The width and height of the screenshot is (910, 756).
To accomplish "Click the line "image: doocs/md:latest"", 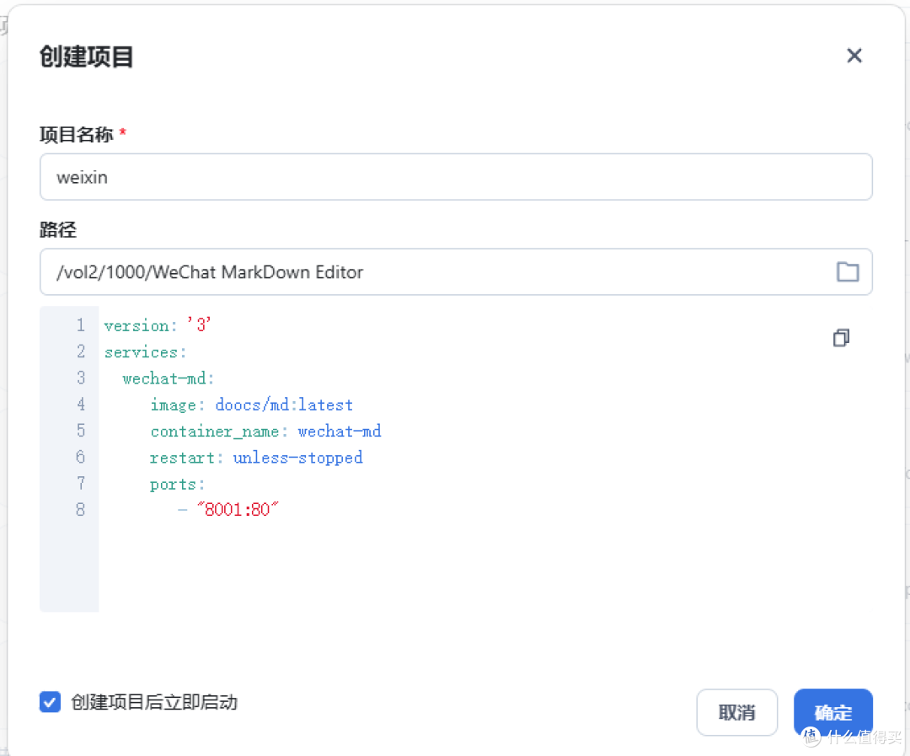I will click(x=251, y=405).
